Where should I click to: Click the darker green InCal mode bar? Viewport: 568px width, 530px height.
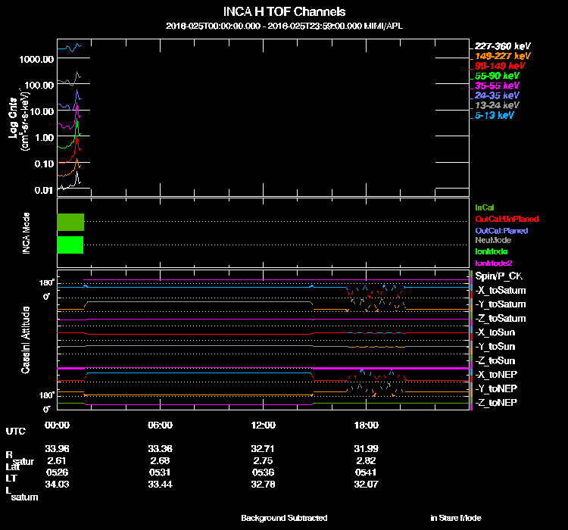70,222
